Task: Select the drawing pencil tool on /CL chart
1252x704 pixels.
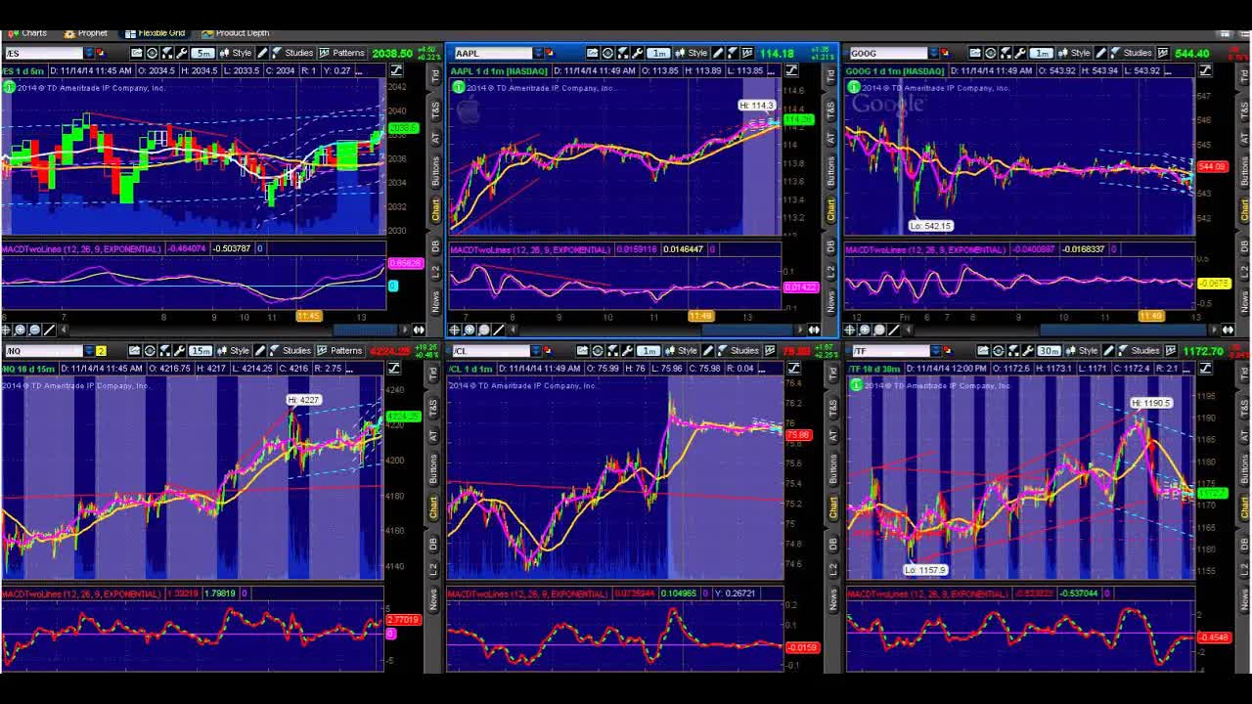Action: pyautogui.click(x=708, y=351)
